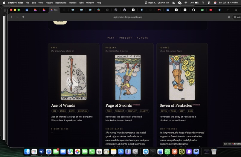Image resolution: width=241 pixels, height=157 pixels.
Task: Open the History menu
Action: [49, 3]
